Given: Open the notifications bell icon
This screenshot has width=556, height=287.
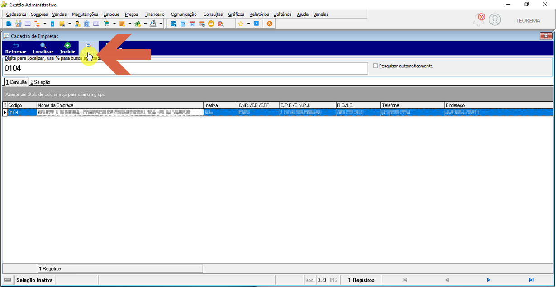Looking at the screenshot, I should pos(479,19).
